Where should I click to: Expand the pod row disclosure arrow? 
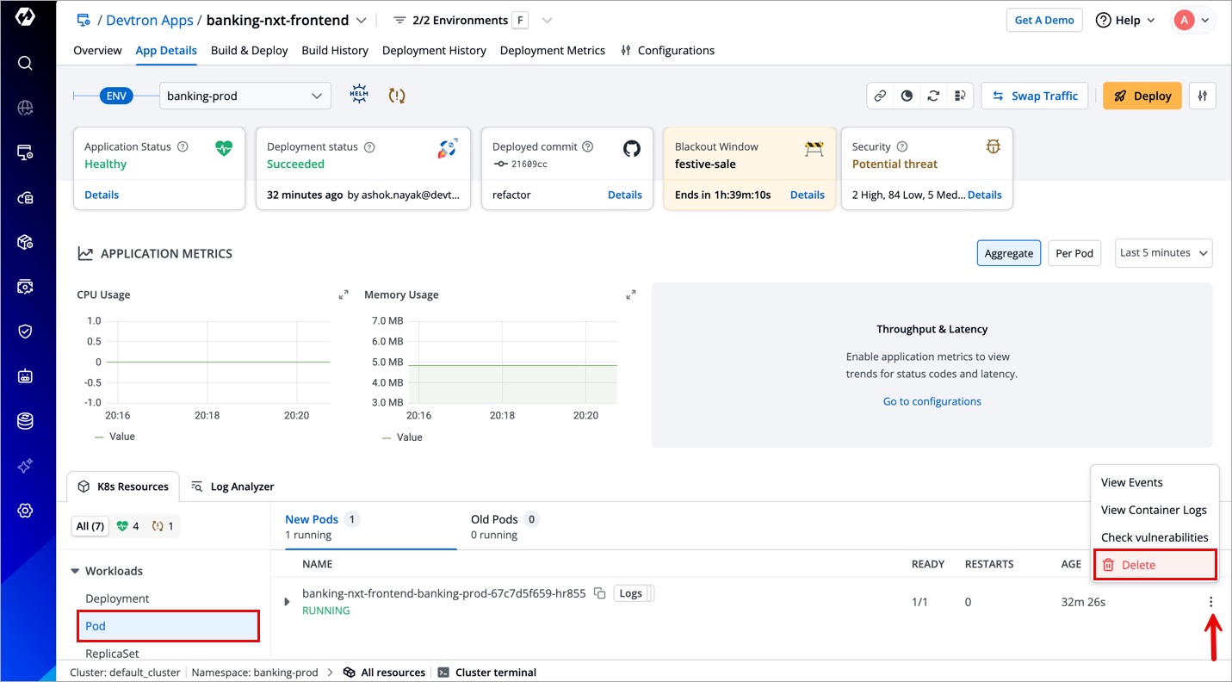pos(288,602)
